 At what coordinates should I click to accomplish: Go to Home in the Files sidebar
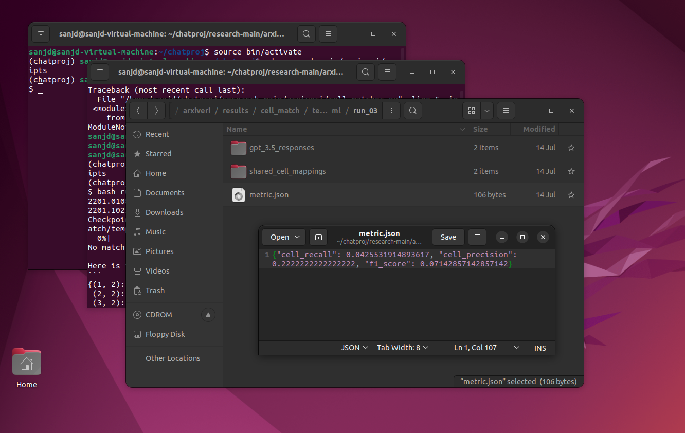coord(174,173)
